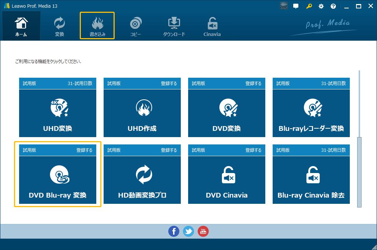Launch the UHD作成 flame icon
This screenshot has width=377, height=250.
click(x=144, y=108)
